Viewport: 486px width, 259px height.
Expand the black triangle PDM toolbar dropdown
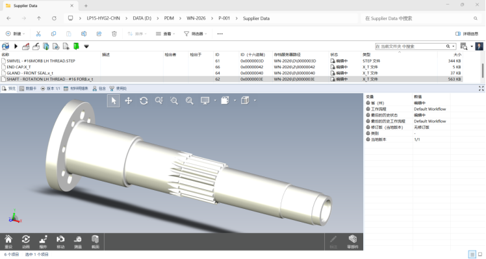(86, 46)
